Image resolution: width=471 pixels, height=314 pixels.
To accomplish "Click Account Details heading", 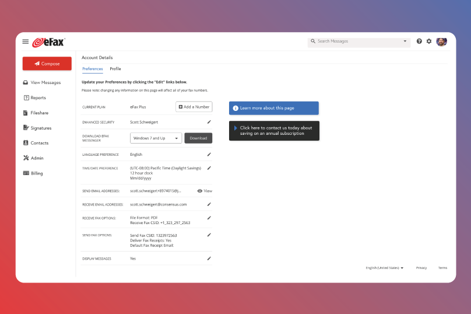I will (97, 57).
